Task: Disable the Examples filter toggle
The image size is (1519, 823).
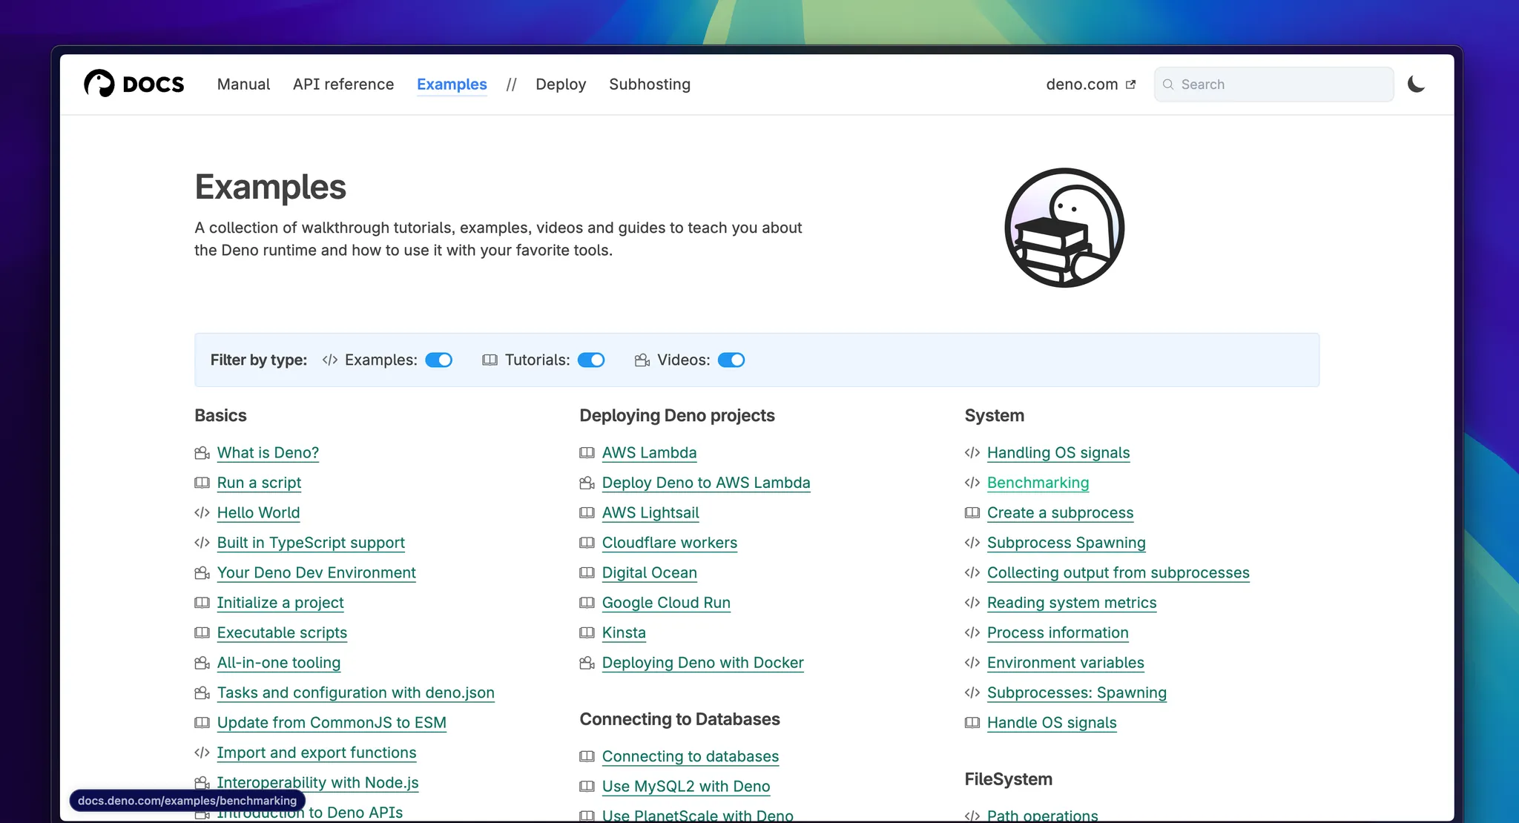Action: point(438,360)
